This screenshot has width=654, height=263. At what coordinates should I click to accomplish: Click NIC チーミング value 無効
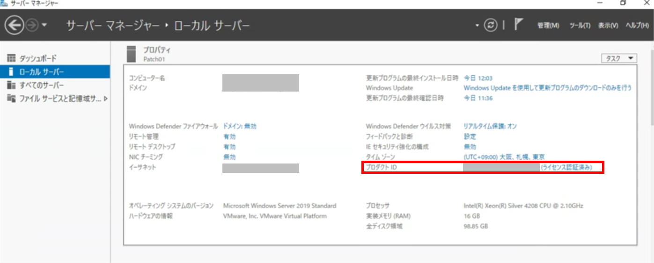[229, 157]
